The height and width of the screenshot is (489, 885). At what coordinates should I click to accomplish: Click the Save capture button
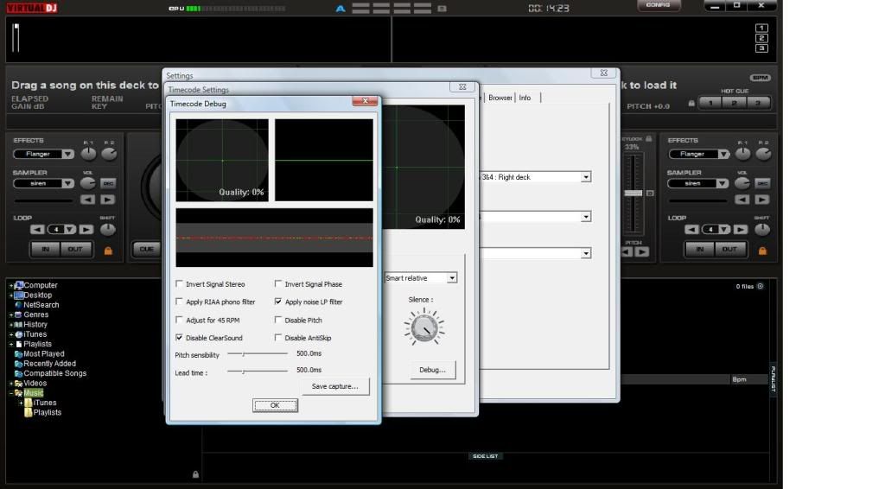[335, 386]
